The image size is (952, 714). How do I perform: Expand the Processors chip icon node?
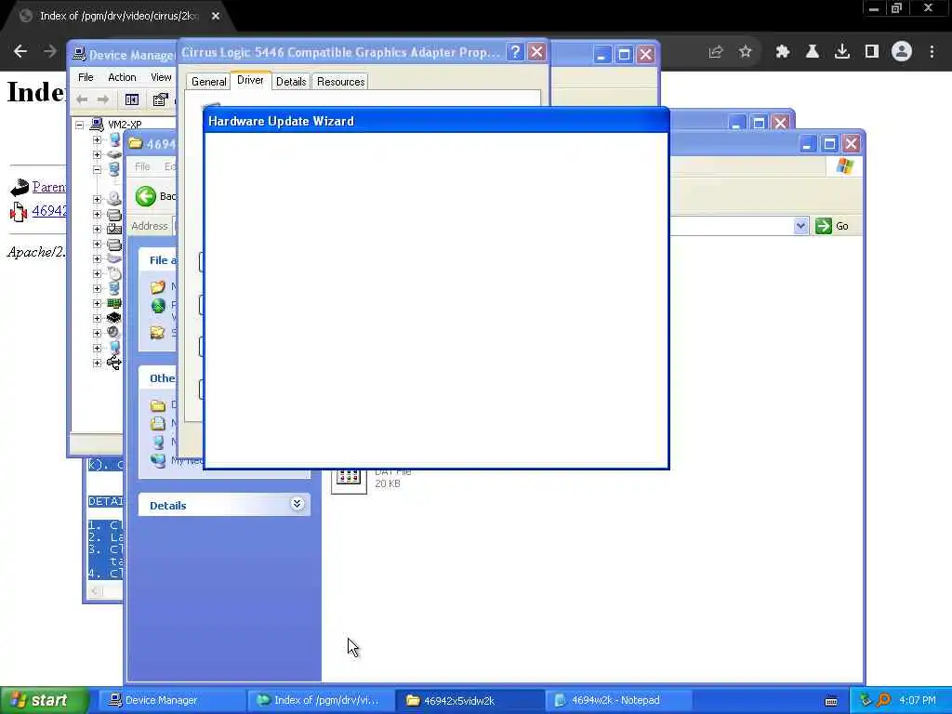(x=97, y=318)
